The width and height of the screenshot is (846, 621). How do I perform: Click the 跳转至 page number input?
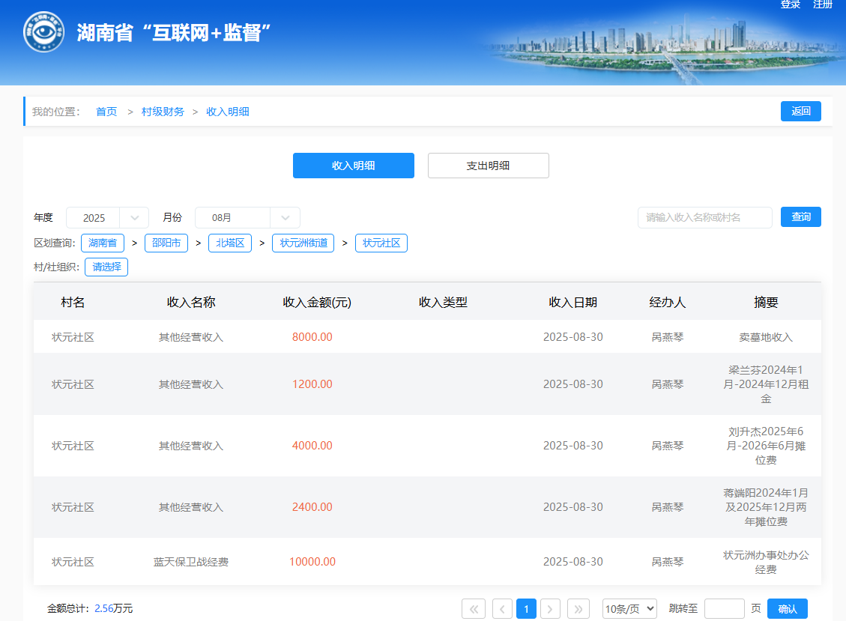click(724, 609)
